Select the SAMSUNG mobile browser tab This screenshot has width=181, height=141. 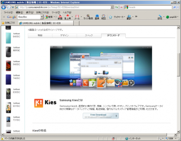tap(46, 23)
